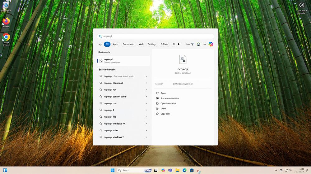Click Run as administrator
The width and height of the screenshot is (311, 174).
170,98
